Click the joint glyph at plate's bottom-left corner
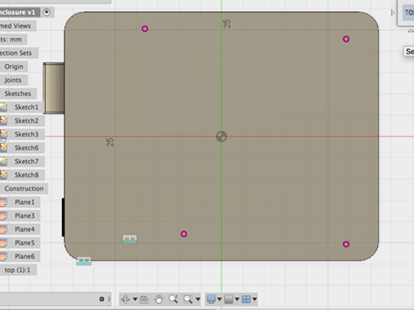 pos(84,261)
